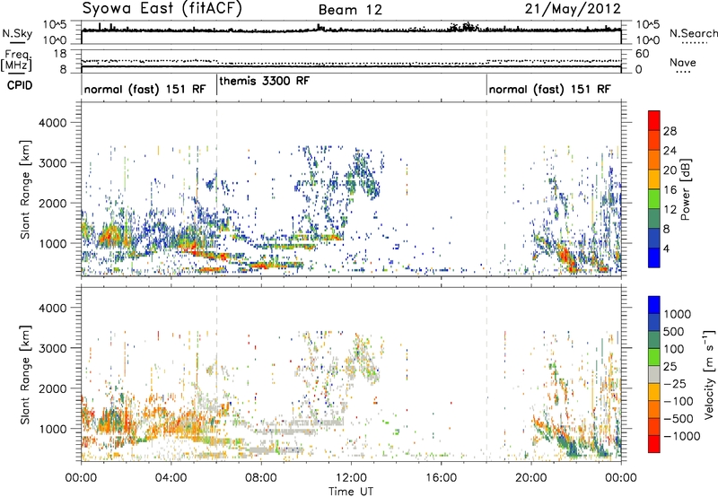This screenshot has height=497, width=718.
Task: Click the '20:00' time axis label
Action: click(530, 478)
